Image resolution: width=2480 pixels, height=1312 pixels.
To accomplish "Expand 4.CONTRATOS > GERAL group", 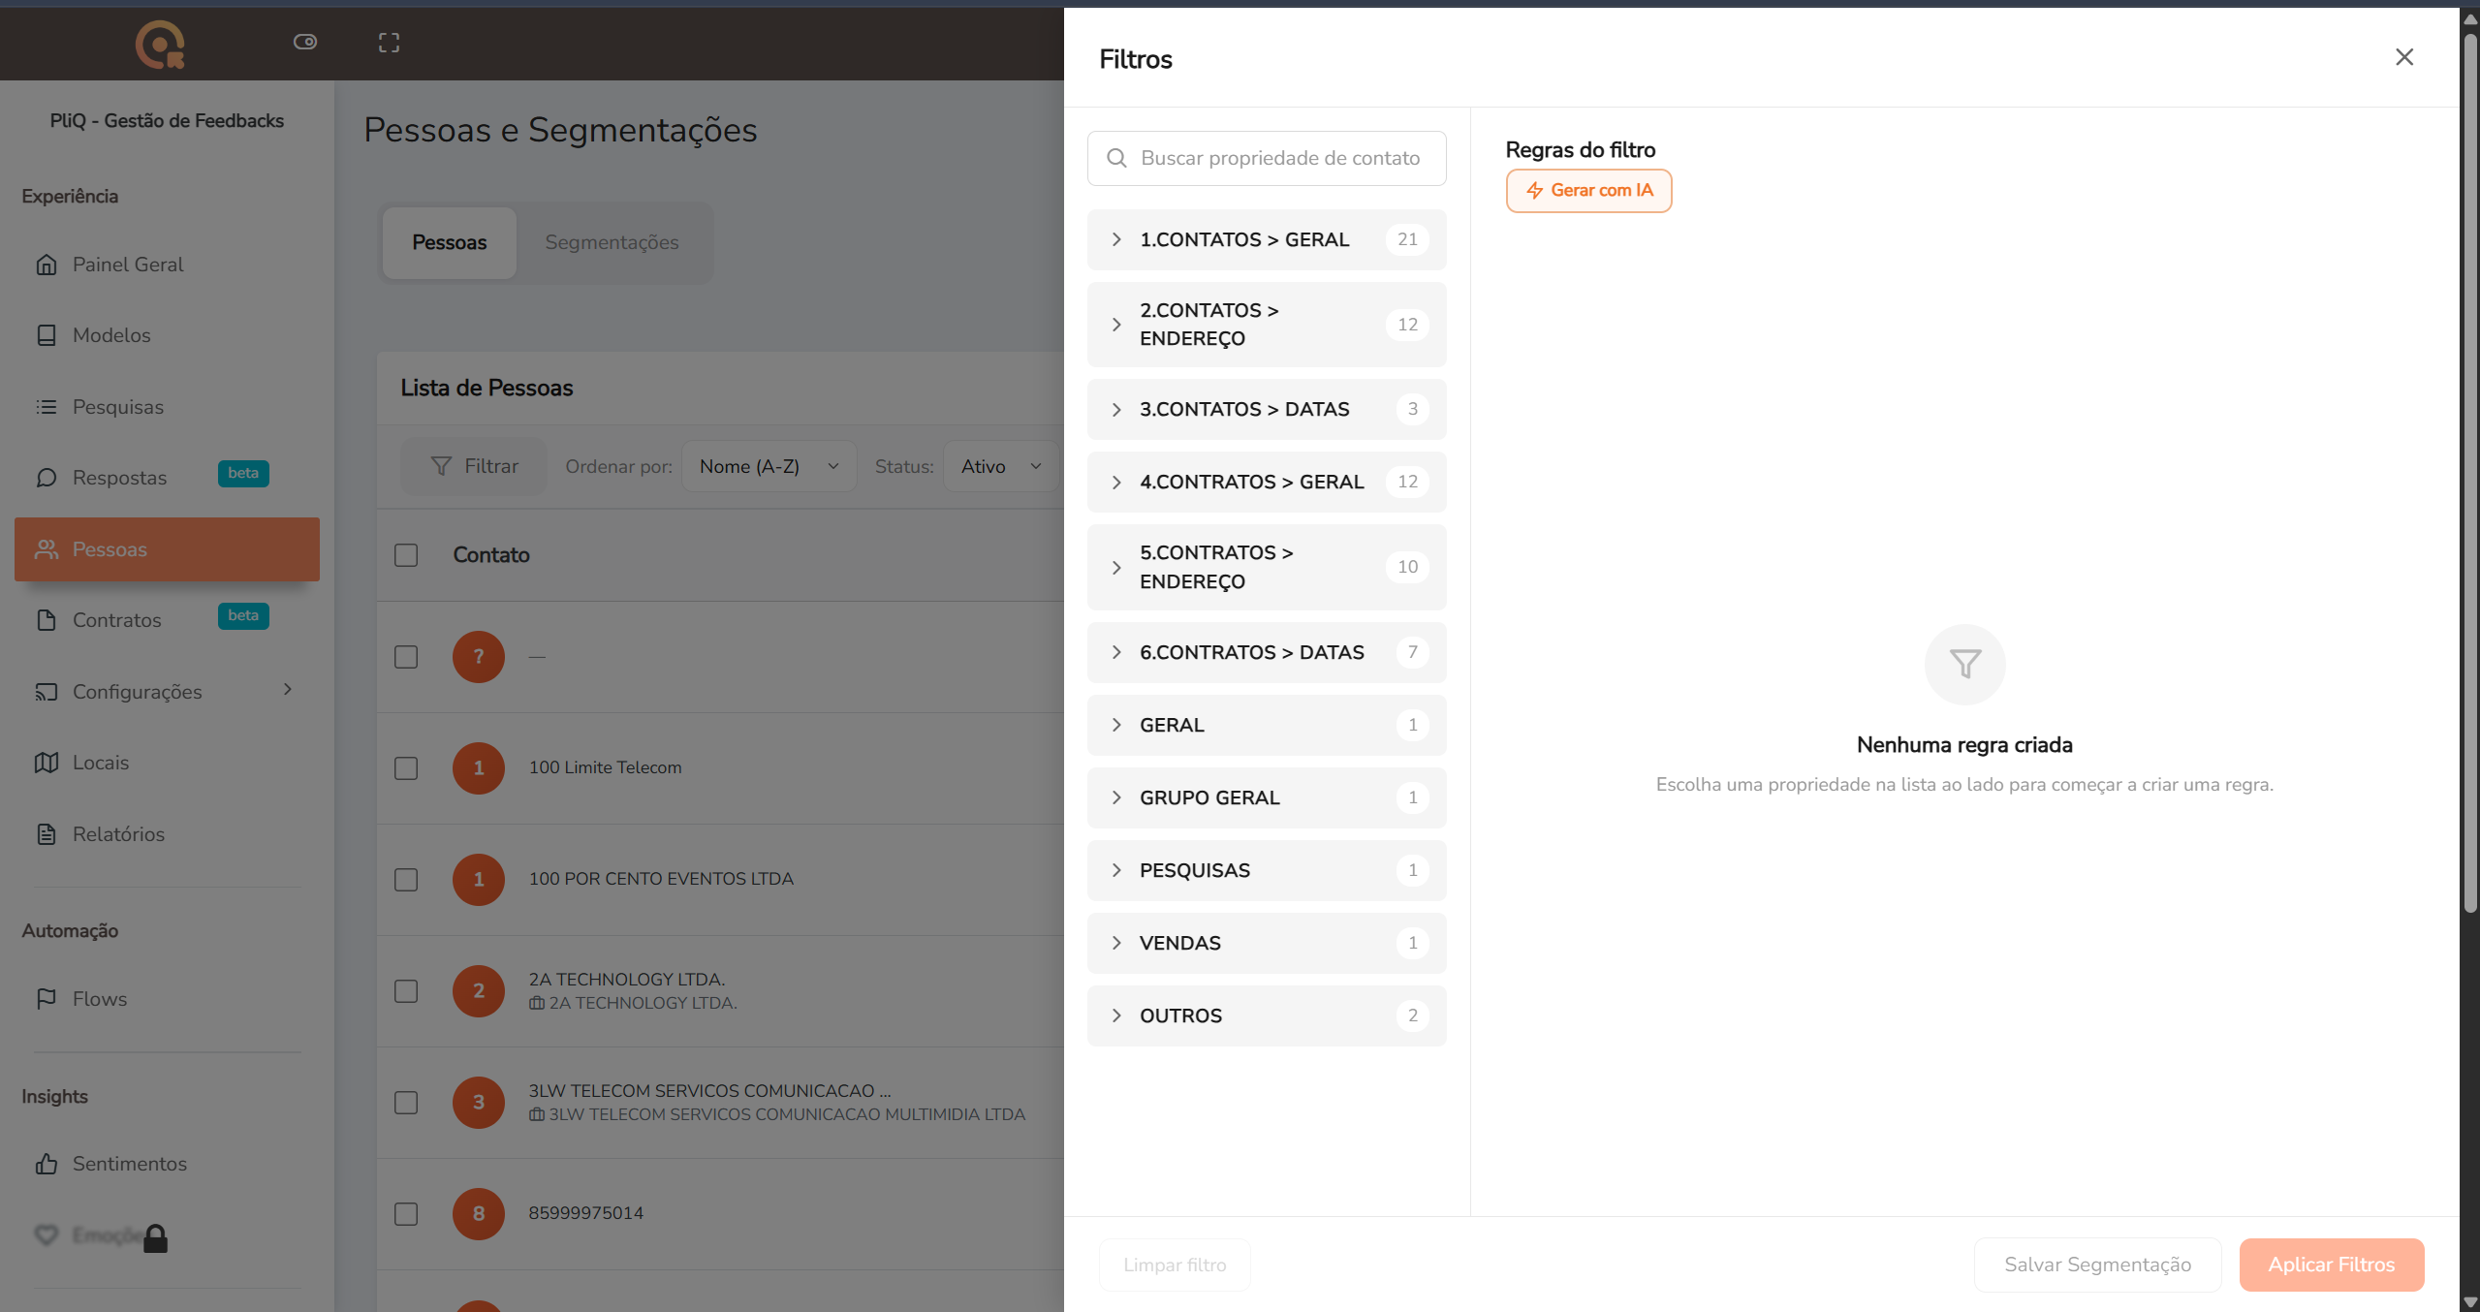I will pyautogui.click(x=1267, y=483).
